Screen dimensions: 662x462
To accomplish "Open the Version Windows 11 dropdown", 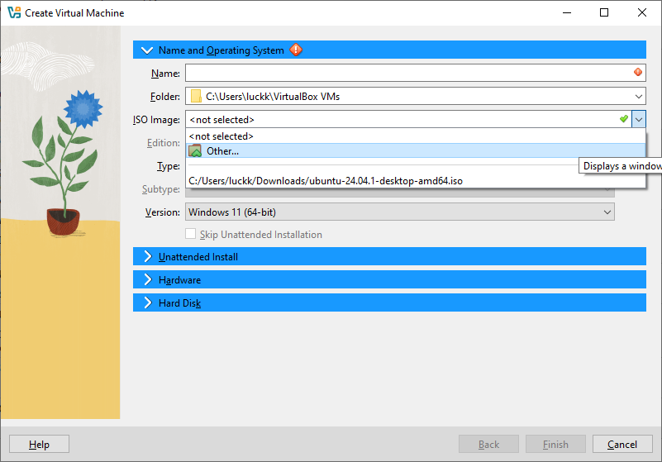I will tap(400, 212).
